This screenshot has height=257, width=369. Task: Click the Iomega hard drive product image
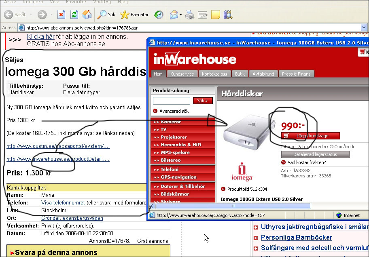point(249,132)
